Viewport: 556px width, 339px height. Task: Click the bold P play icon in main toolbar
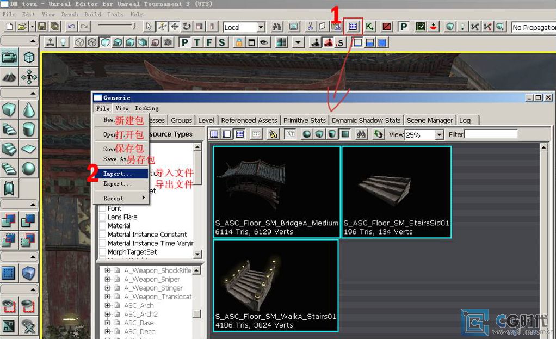click(404, 27)
